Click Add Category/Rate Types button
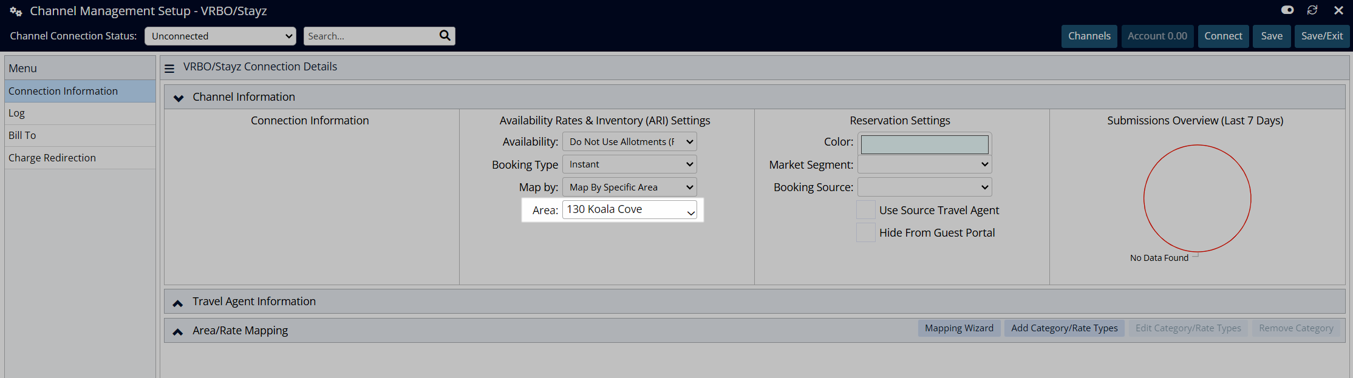This screenshot has width=1353, height=378. point(1065,328)
